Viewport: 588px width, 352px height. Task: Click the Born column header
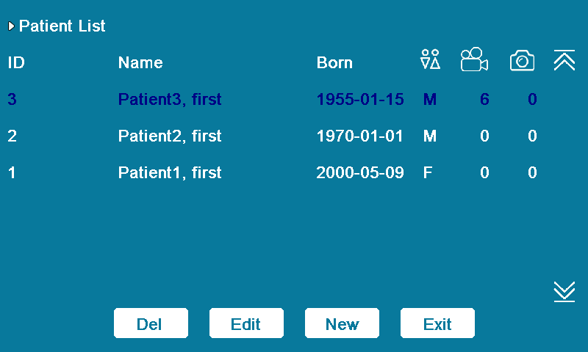[x=334, y=63]
